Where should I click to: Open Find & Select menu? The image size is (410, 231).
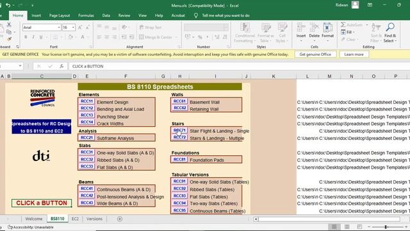(x=390, y=33)
